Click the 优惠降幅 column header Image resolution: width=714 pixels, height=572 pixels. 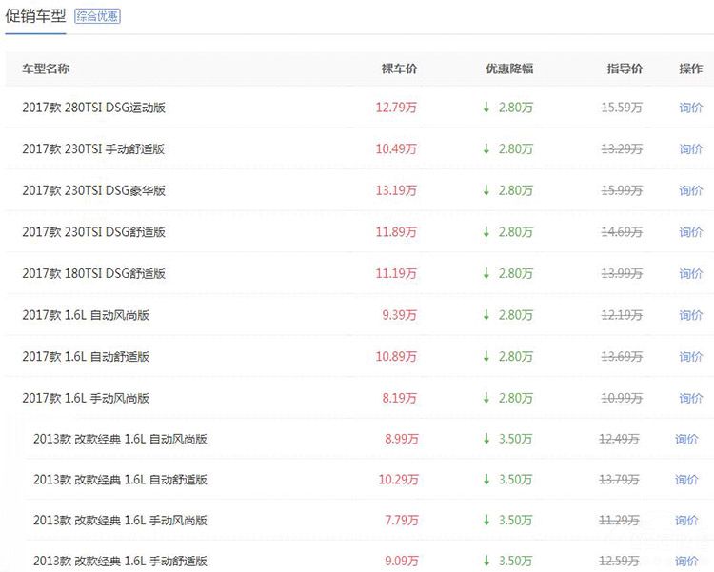(x=509, y=69)
